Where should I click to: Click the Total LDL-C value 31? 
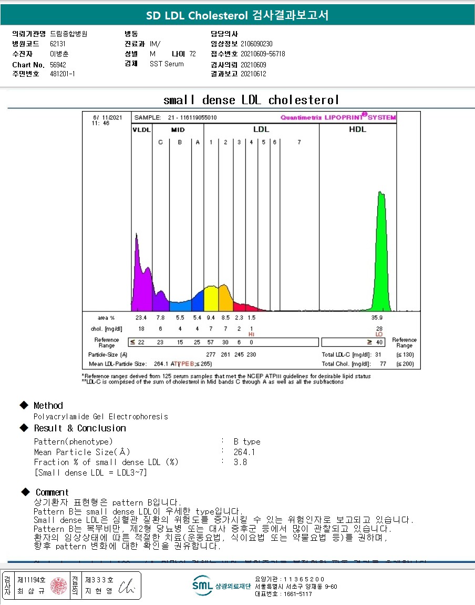point(378,355)
